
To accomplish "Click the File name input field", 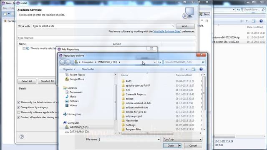I will [128, 139].
